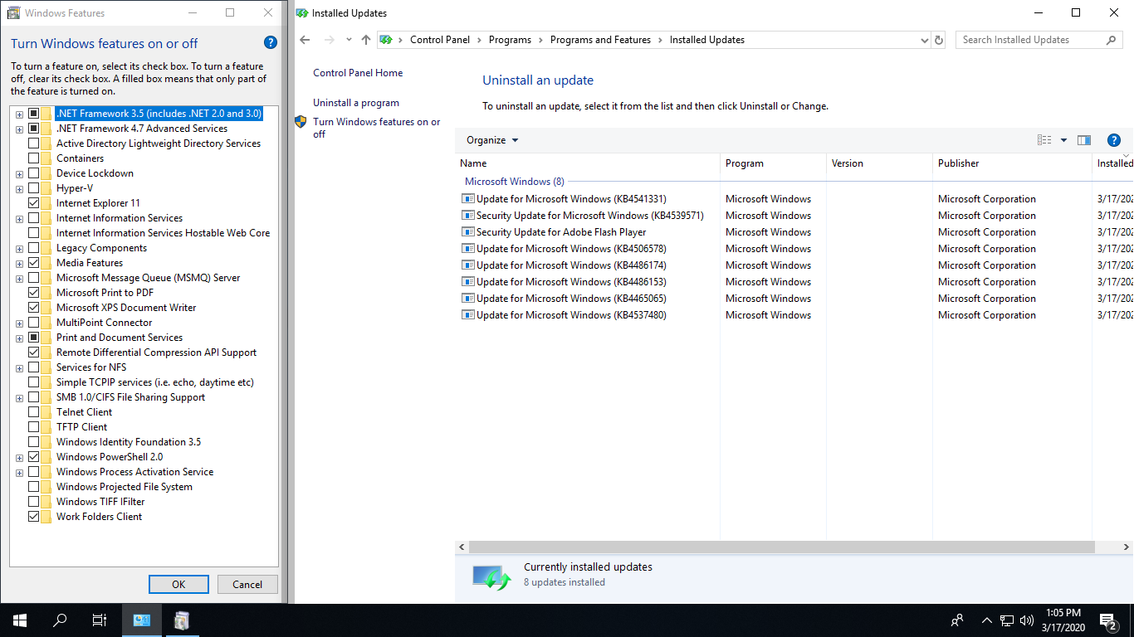Click the Installed Updates help icon

pyautogui.click(x=1114, y=140)
